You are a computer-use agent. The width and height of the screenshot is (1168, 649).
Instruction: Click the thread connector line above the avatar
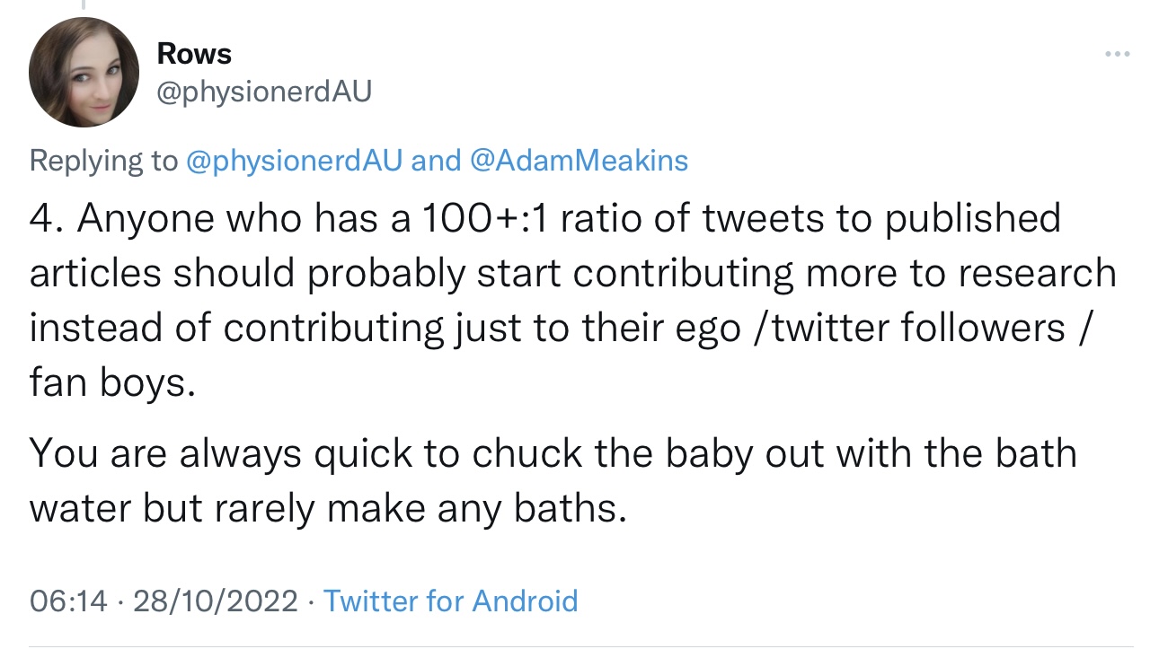[x=84, y=6]
